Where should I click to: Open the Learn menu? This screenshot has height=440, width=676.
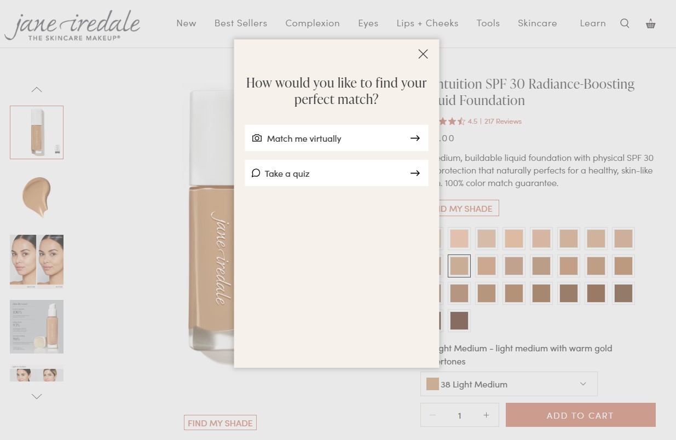click(593, 23)
